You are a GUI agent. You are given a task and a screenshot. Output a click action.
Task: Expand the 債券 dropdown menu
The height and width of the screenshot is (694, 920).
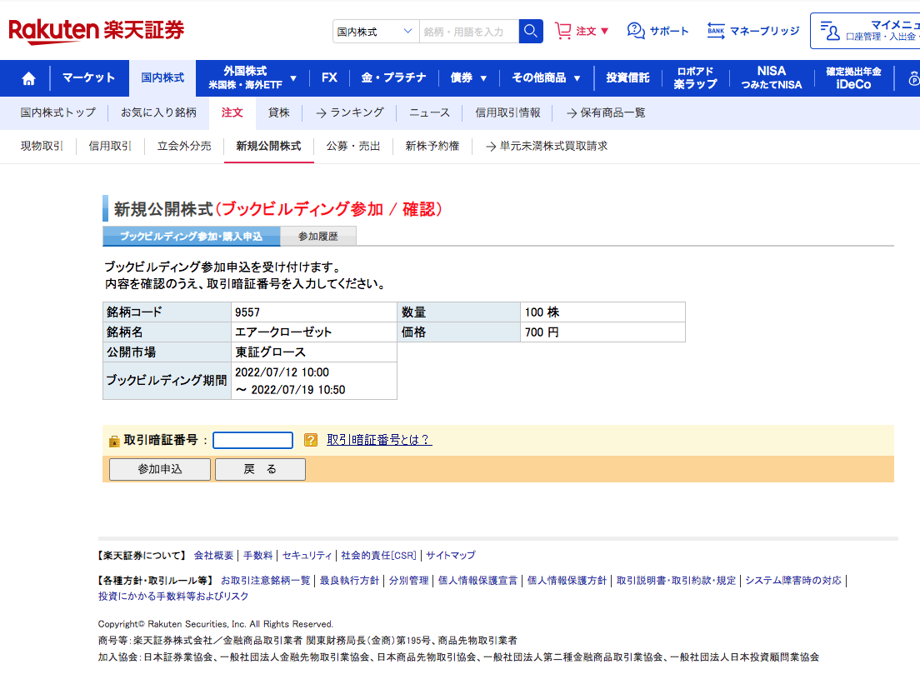(469, 77)
